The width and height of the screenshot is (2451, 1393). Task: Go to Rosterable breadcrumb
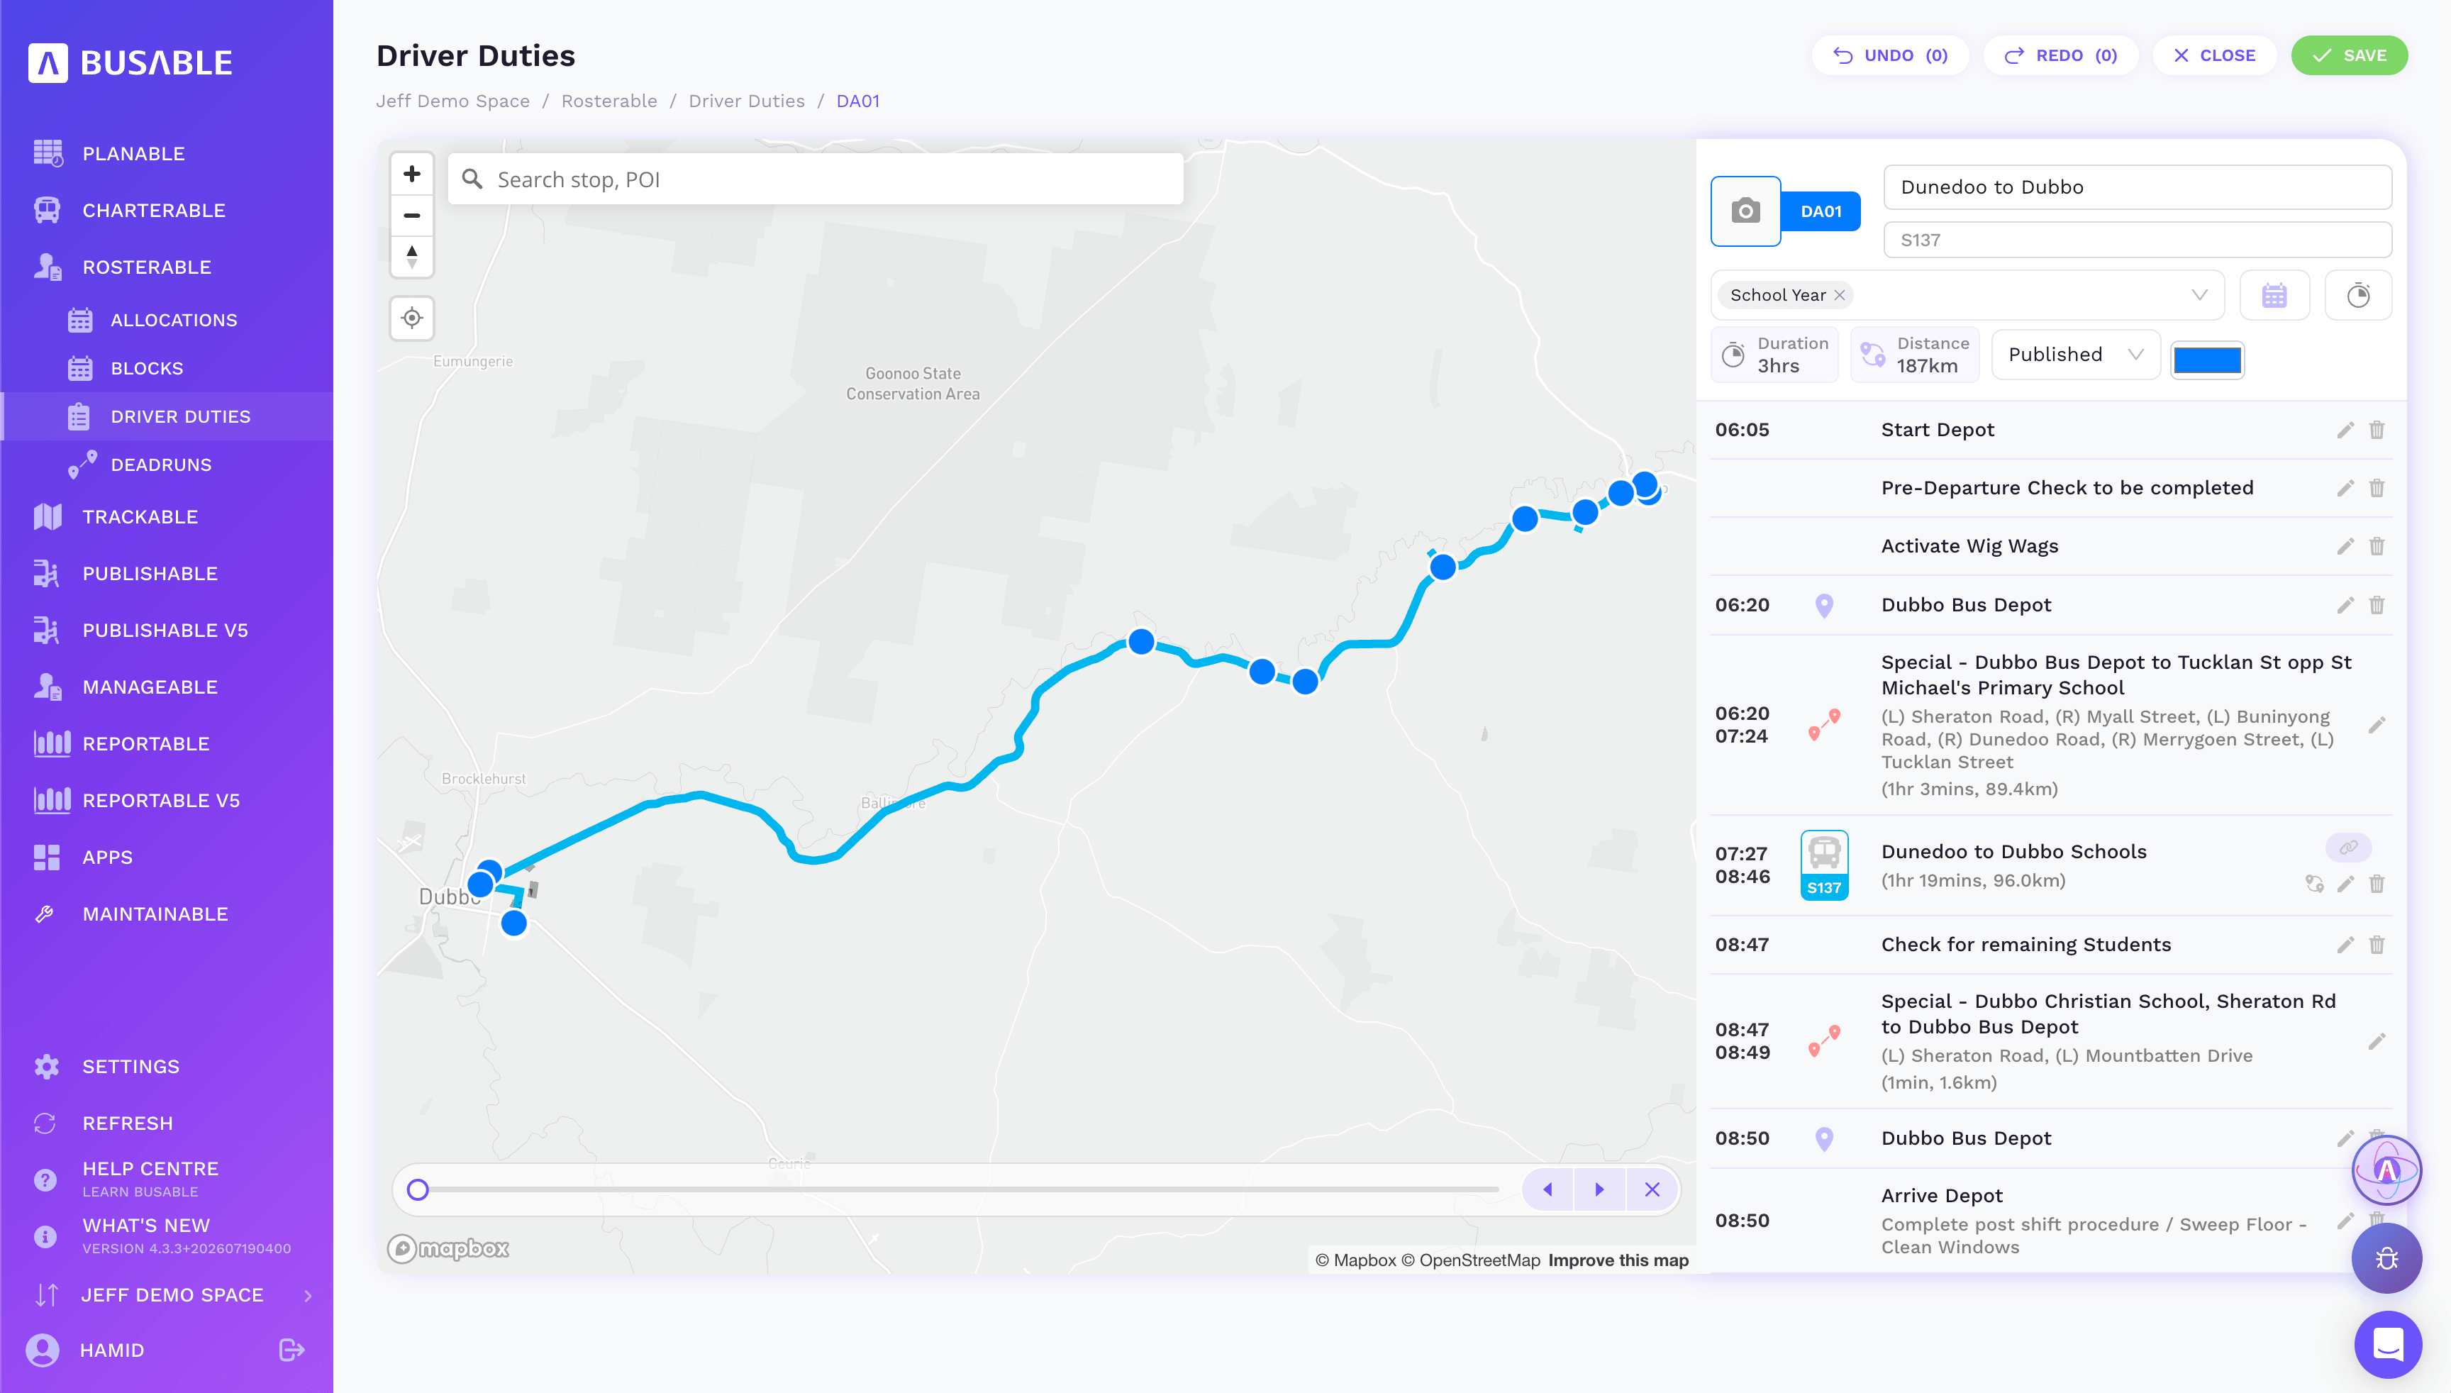point(608,101)
